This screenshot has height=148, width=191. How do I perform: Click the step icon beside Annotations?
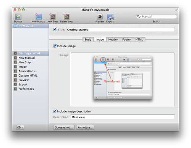click(15, 71)
